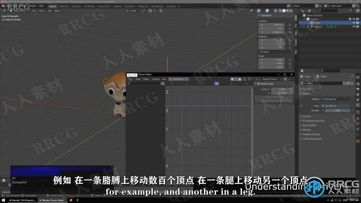The image size is (361, 203).
Task: Click new scene icon beside Scene field
Action: pos(317,6)
